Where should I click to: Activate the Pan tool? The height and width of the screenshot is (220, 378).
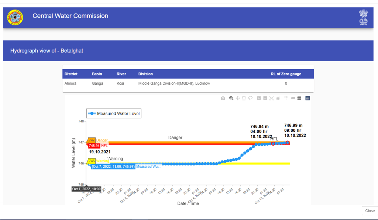tap(238, 98)
